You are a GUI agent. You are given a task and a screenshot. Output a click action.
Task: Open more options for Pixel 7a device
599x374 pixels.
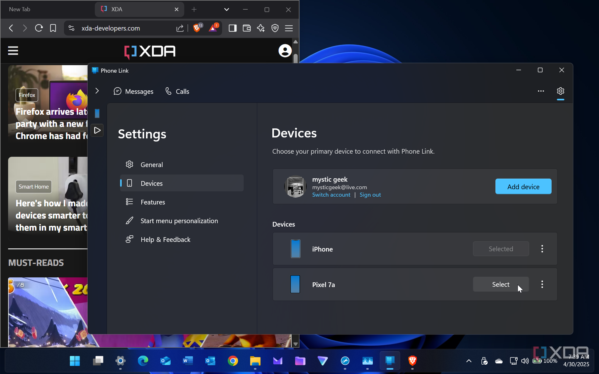click(542, 284)
